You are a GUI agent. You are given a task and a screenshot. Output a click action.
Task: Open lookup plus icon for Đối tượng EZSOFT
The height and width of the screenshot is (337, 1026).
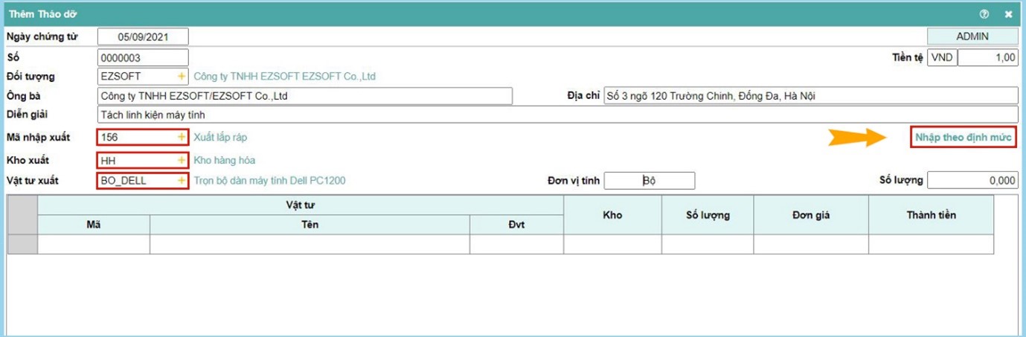coord(181,77)
